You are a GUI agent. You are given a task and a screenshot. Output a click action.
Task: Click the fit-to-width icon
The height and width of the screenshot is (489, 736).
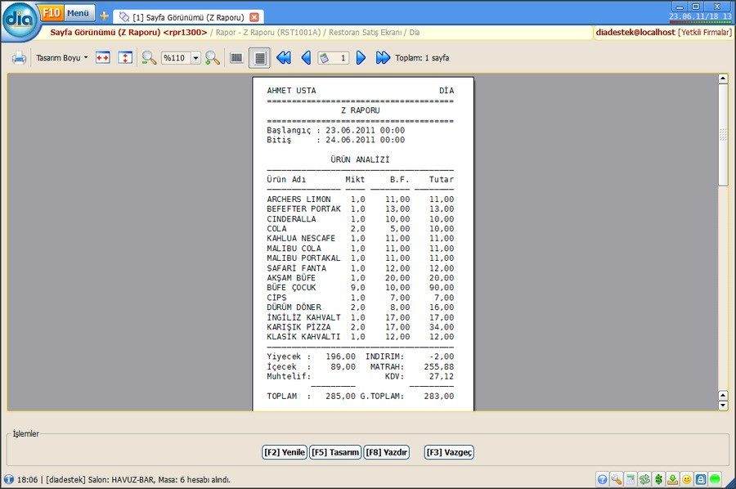[103, 58]
